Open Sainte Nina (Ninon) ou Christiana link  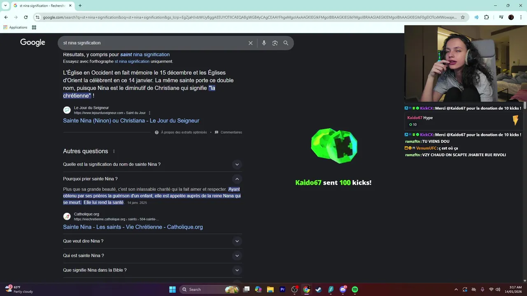tap(131, 121)
